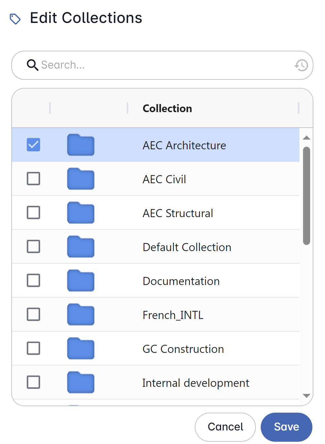
Task: Click the vertical scrollbar thumb
Action: pos(307,196)
